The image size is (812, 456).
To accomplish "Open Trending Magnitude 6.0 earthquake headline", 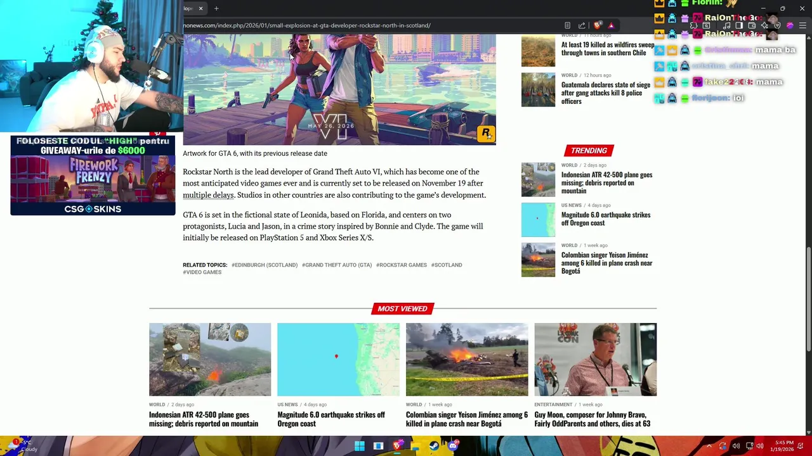I will click(606, 218).
